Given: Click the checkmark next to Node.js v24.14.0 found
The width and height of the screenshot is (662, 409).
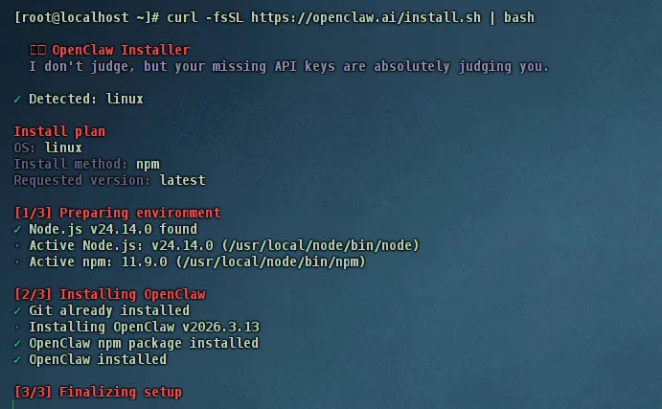Looking at the screenshot, I should 17,230.
